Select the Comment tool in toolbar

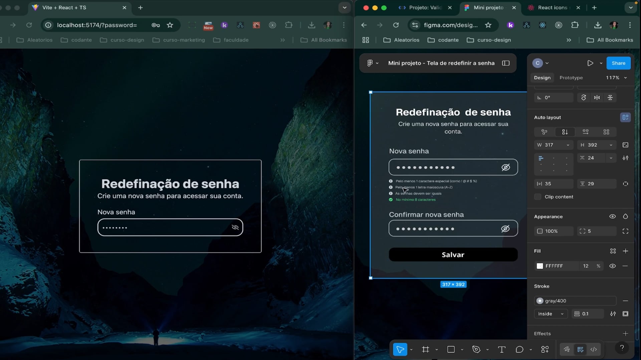pyautogui.click(x=519, y=349)
